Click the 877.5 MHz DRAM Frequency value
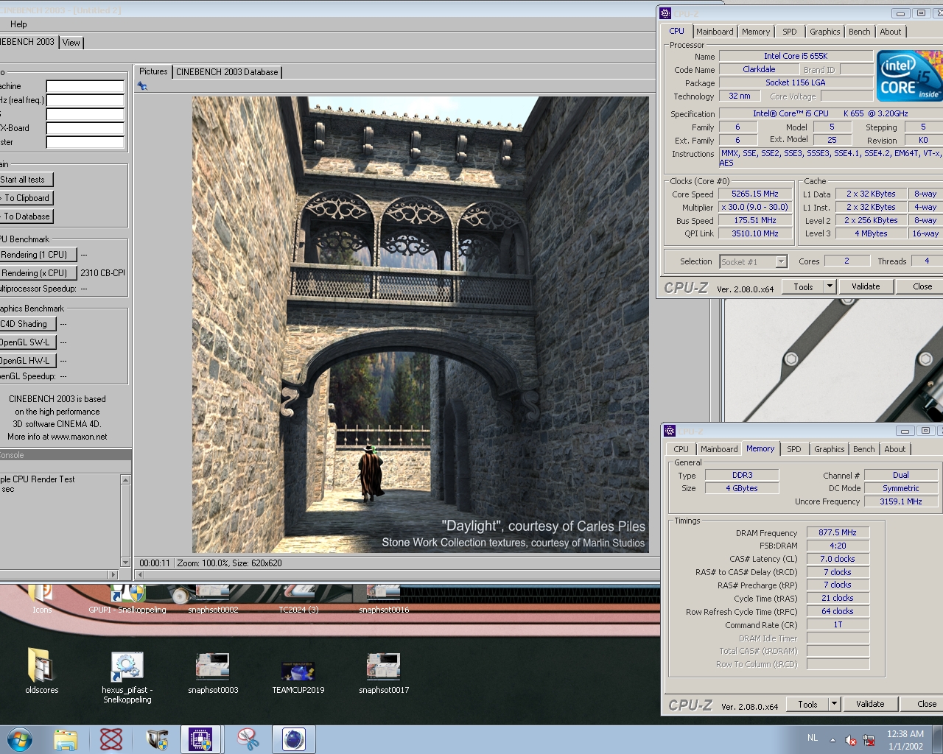The height and width of the screenshot is (754, 943). click(x=838, y=532)
